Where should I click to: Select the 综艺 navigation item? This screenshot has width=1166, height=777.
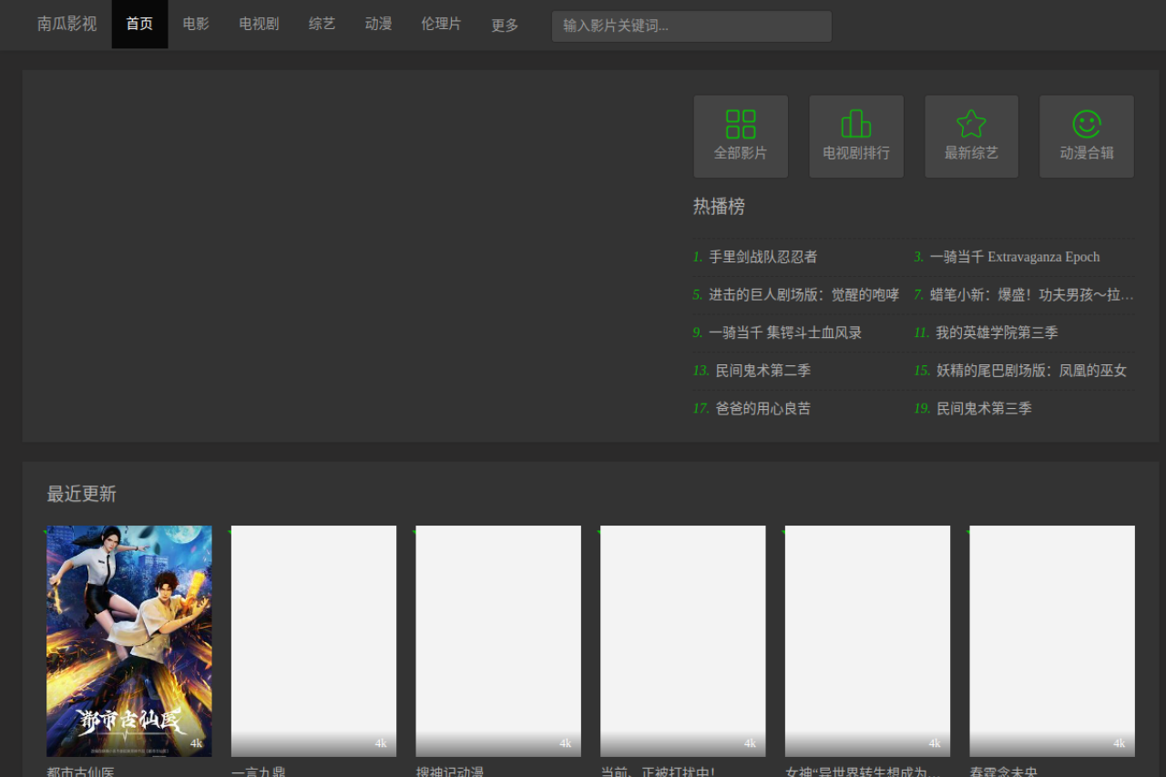click(x=322, y=25)
